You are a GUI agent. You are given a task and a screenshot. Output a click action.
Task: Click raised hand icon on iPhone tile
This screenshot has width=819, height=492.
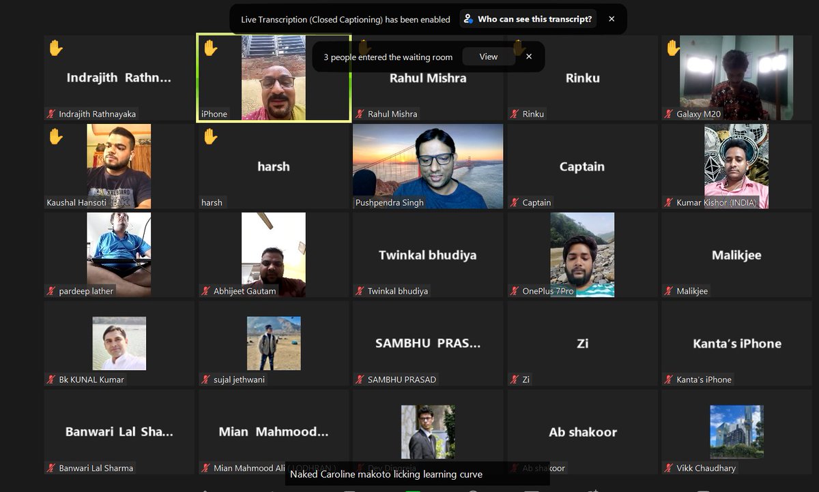click(x=210, y=48)
